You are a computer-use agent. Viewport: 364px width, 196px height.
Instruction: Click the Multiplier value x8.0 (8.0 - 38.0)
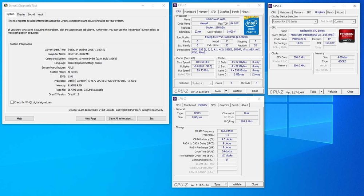pos(203,66)
